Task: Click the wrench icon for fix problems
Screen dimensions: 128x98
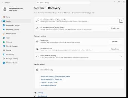Action: coord(37,21)
